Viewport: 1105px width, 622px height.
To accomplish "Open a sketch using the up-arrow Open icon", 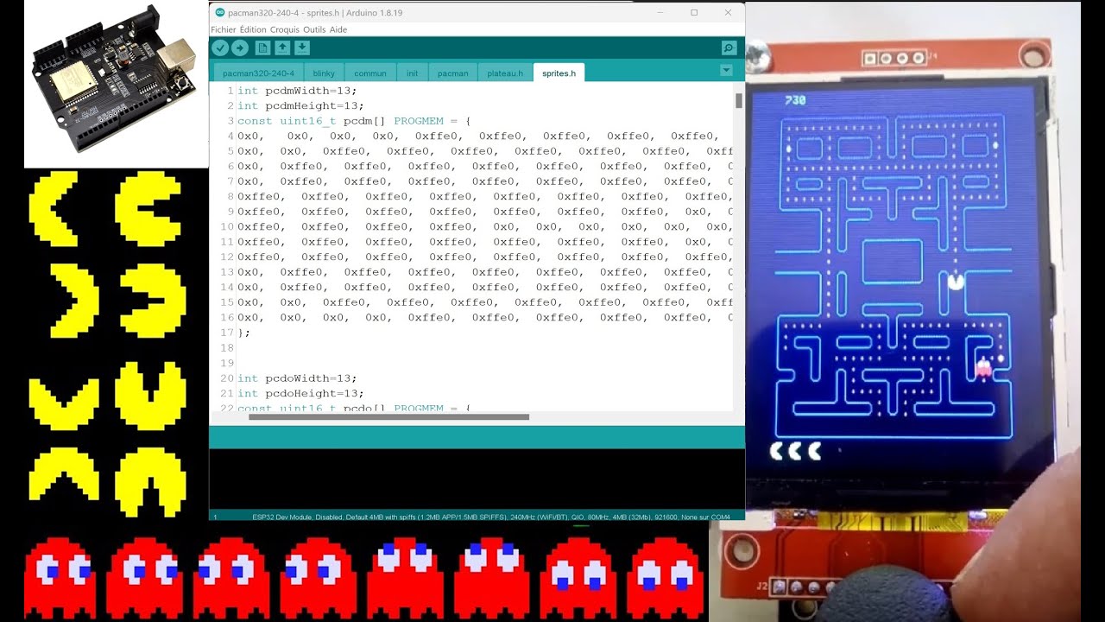I will [x=282, y=48].
